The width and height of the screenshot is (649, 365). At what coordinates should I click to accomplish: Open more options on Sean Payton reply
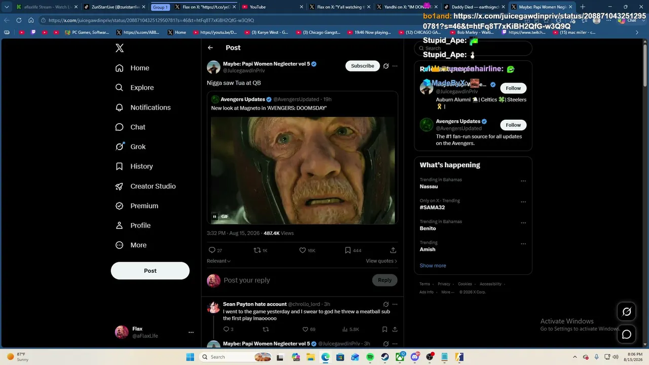(x=395, y=304)
